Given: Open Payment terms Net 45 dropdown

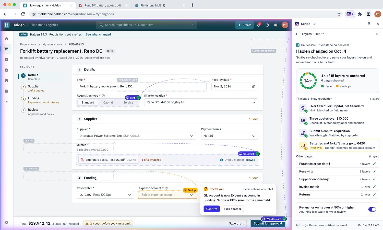Looking at the screenshot, I should click(230, 136).
